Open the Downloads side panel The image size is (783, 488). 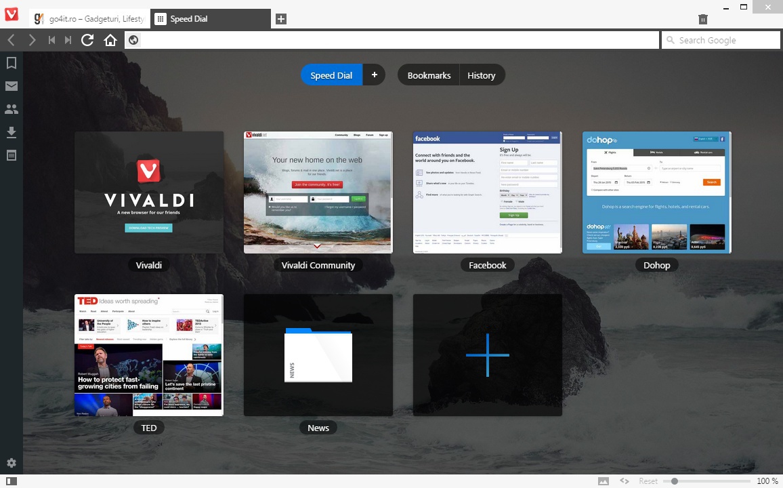[11, 132]
